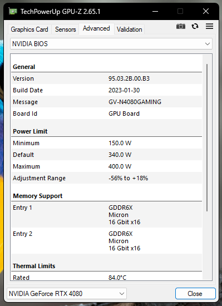Click the Build Date value 2023-01-30
222x306 pixels.
(124, 90)
